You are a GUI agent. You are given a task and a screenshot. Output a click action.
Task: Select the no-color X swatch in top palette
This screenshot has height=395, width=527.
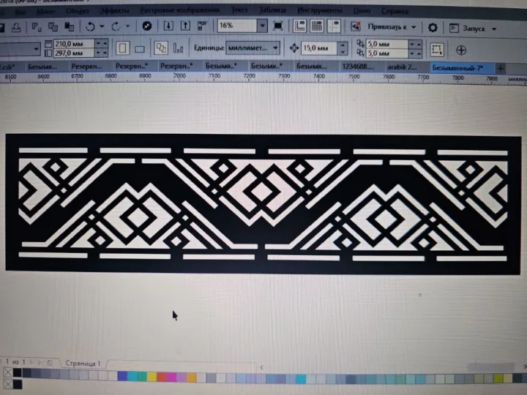click(8, 372)
